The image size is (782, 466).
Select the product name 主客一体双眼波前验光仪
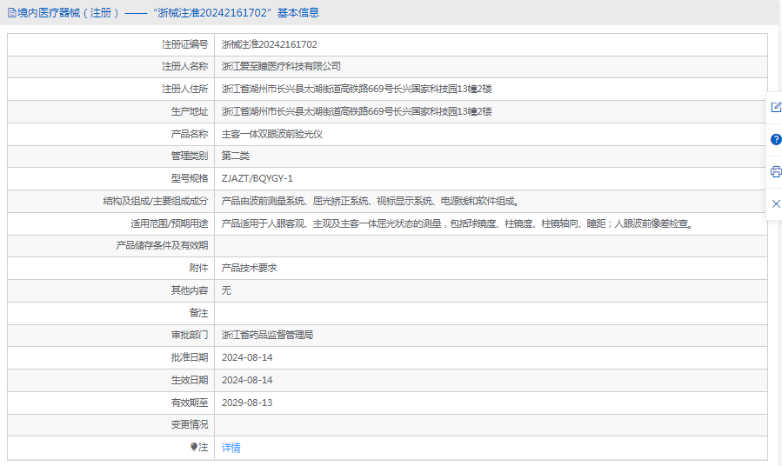(272, 134)
